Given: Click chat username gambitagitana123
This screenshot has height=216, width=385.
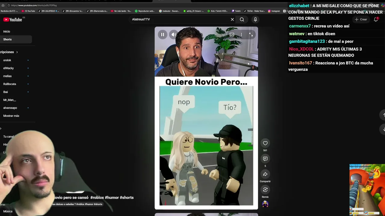Looking at the screenshot, I should pos(307,42).
